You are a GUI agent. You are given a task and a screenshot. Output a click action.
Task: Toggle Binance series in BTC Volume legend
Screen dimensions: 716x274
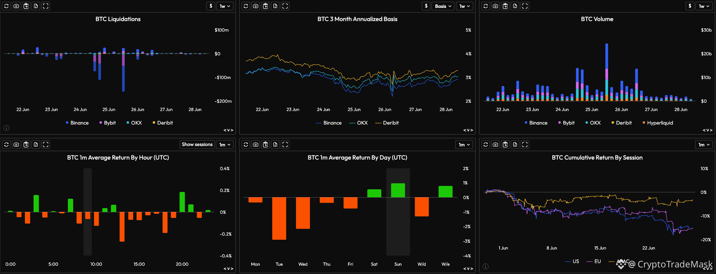536,123
